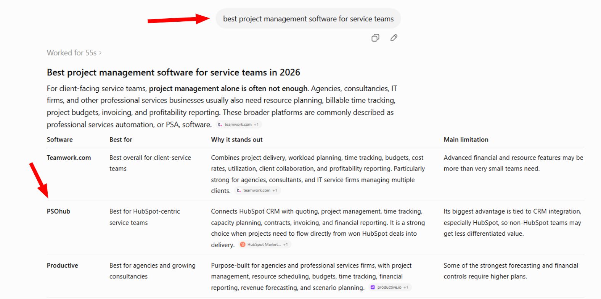Click the 'Why it stands out' header
This screenshot has width=601, height=299.
pos(237,140)
